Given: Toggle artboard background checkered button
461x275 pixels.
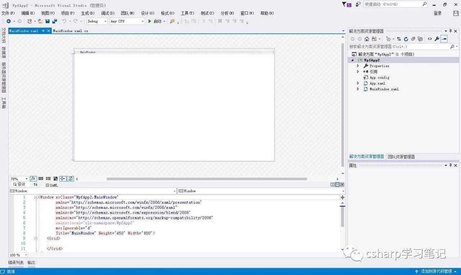Looking at the screenshot, I should (55, 179).
